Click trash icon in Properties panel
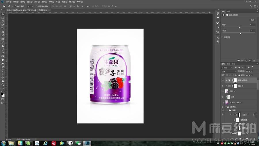The height and width of the screenshot is (146, 259). 254,61
